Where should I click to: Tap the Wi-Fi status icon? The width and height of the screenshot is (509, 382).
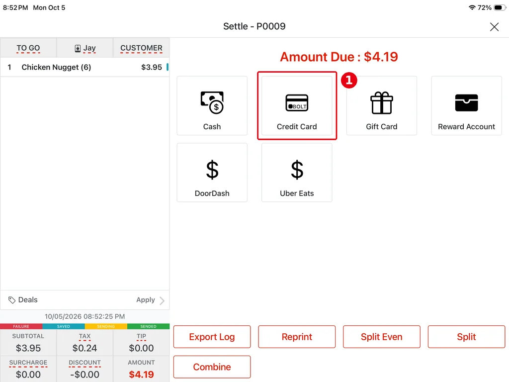[x=472, y=7]
